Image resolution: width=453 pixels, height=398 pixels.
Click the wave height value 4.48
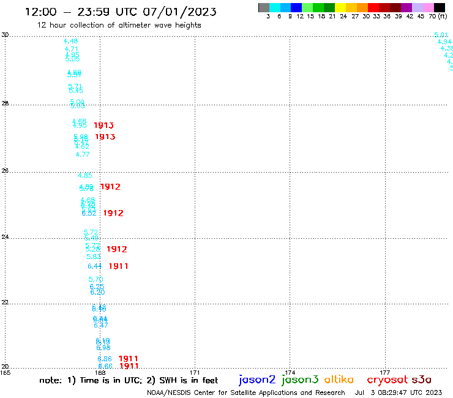tap(71, 41)
